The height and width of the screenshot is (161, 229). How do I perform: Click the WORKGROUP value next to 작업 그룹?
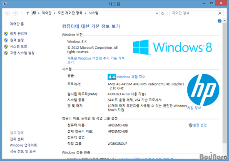pyautogui.click(x=117, y=144)
